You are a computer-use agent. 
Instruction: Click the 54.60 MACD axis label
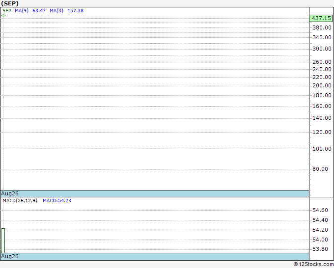click(x=320, y=210)
